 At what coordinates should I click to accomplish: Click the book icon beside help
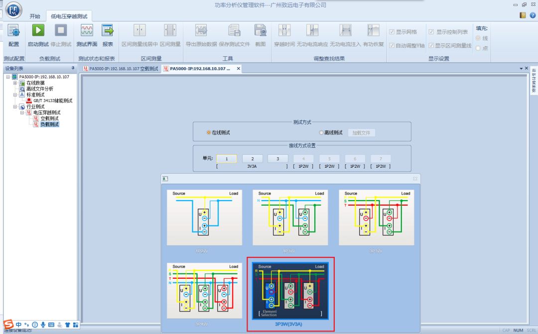[x=523, y=15]
